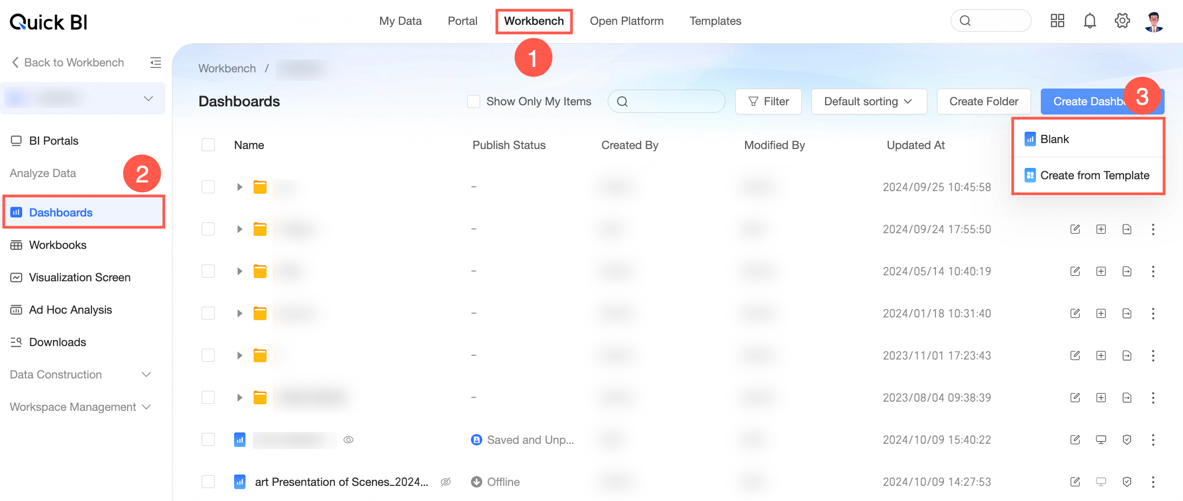Click edit icon in the 2024/10/09 15:40:22 row
Viewport: 1183px width, 501px height.
tap(1075, 439)
